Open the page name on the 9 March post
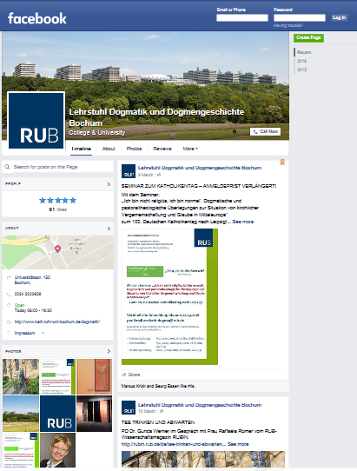Viewport: 357px width, 471px height. [200, 168]
